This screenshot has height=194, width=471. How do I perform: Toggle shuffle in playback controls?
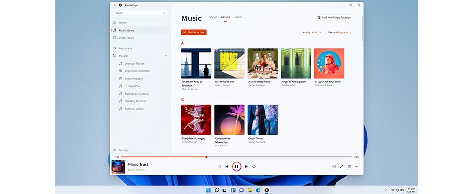click(219, 166)
